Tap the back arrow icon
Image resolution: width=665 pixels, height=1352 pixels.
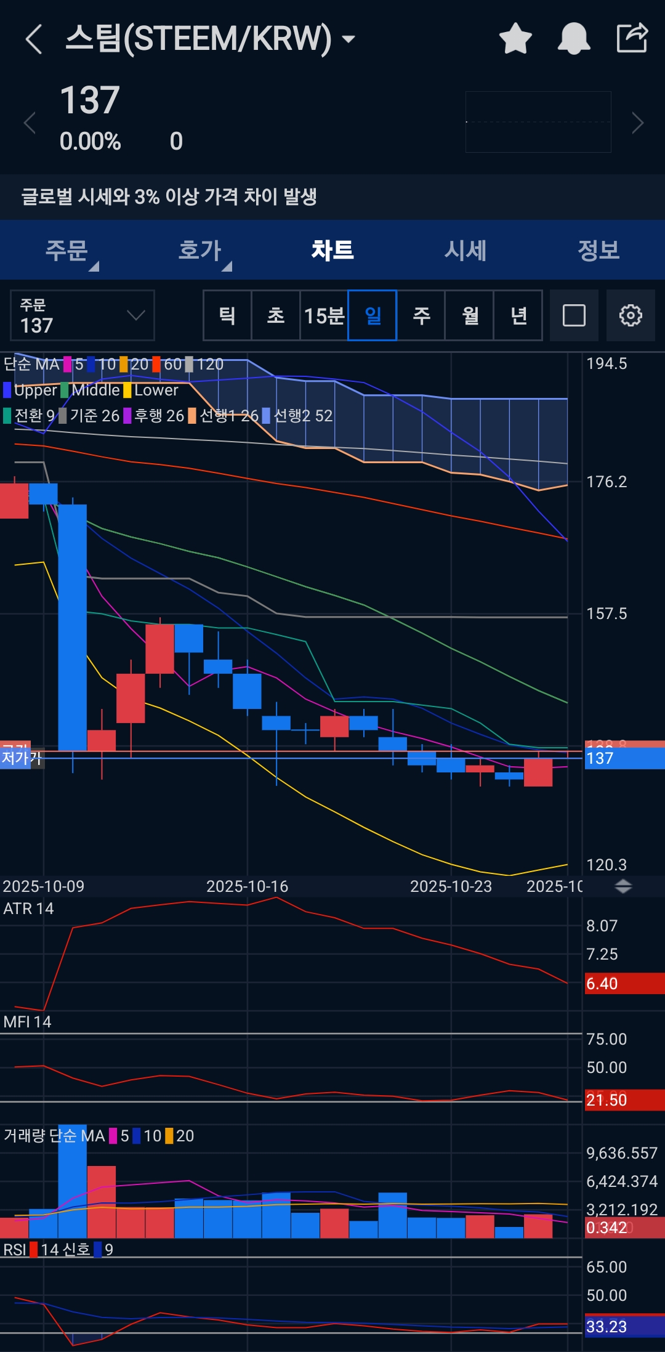tap(34, 39)
